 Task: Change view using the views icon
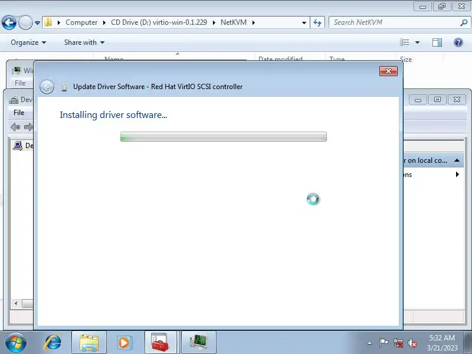pyautogui.click(x=404, y=42)
